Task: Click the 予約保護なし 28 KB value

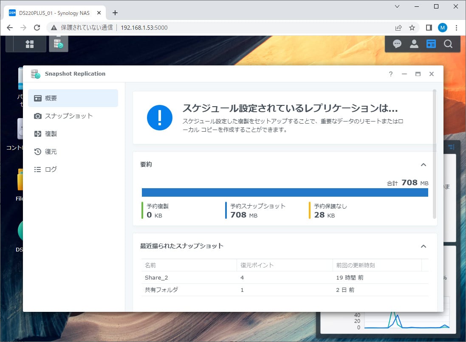Action: click(x=325, y=215)
